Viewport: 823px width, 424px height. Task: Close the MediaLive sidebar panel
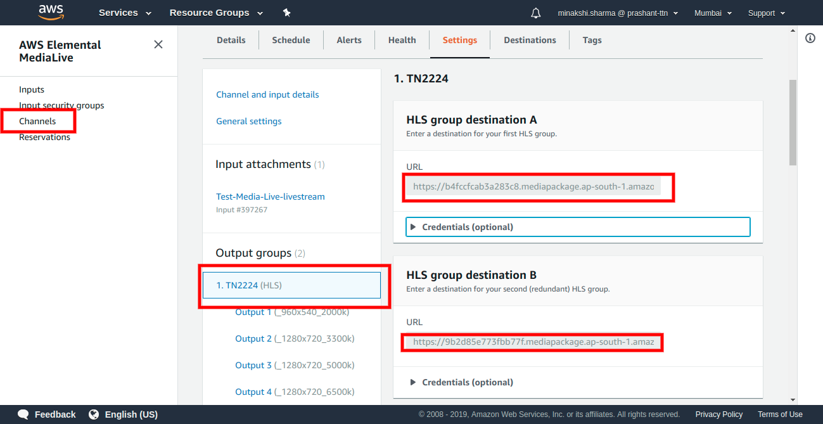pos(158,44)
